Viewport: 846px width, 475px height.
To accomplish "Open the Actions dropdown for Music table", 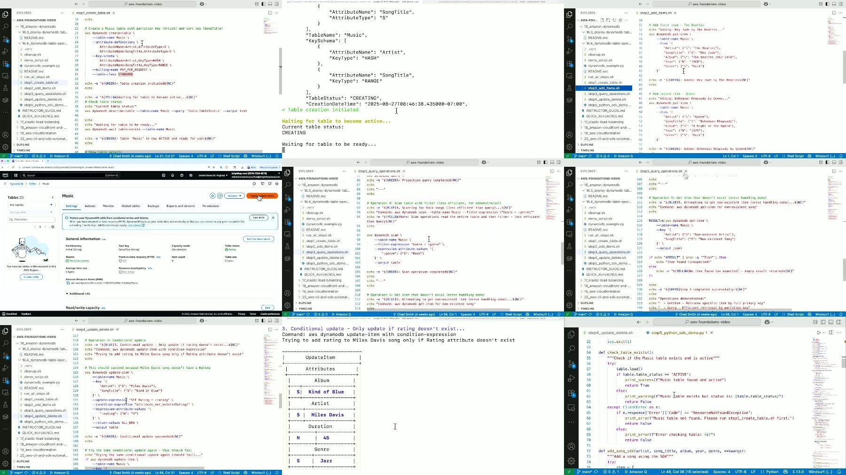I will (x=234, y=196).
